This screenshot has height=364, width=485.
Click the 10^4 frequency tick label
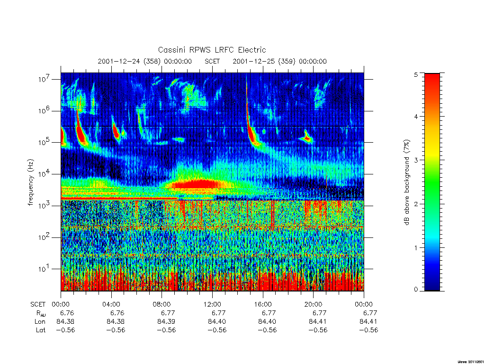coord(44,174)
